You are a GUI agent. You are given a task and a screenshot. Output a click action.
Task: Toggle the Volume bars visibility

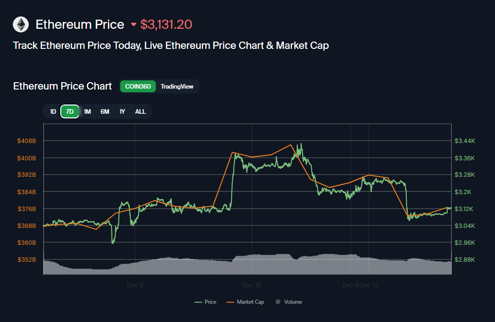[289, 301]
